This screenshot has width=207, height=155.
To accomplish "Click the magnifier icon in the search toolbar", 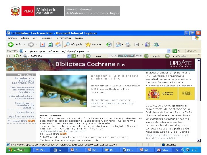I will (x=25, y=56).
